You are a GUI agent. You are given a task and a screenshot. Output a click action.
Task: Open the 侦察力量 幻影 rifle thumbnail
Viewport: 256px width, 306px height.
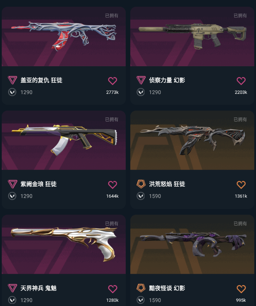point(192,36)
